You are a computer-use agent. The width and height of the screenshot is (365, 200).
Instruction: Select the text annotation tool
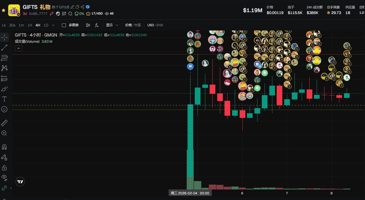click(5, 99)
